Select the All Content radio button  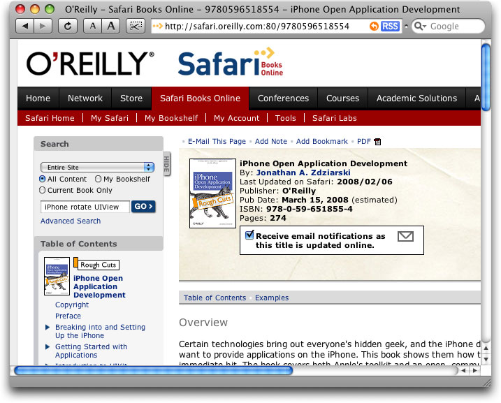(x=43, y=179)
